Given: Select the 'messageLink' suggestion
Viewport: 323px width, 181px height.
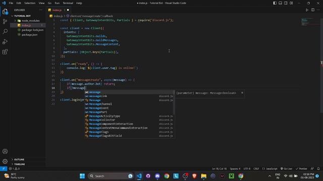Looking at the screenshot, I should pyautogui.click(x=130, y=96).
